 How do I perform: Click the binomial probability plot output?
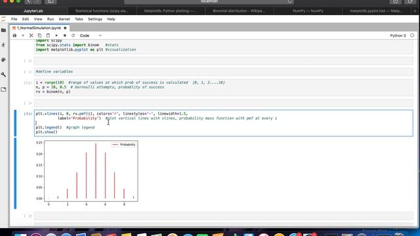click(87, 173)
